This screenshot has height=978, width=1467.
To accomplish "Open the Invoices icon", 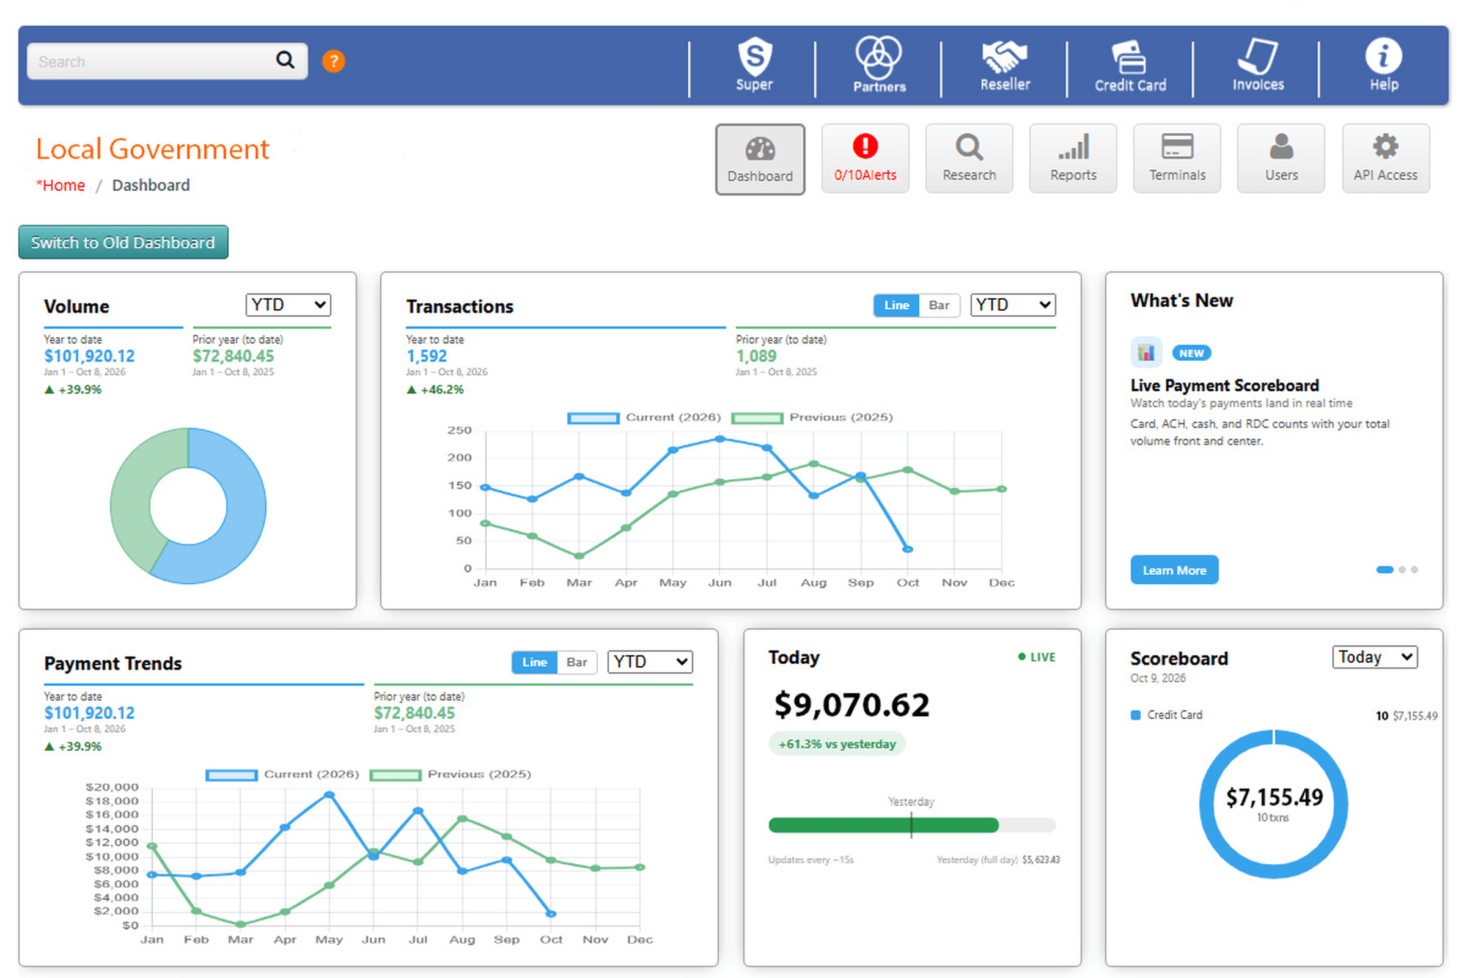I will pyautogui.click(x=1257, y=64).
